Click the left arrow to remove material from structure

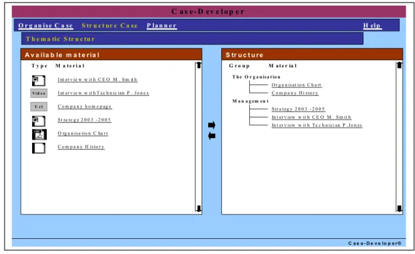(212, 136)
